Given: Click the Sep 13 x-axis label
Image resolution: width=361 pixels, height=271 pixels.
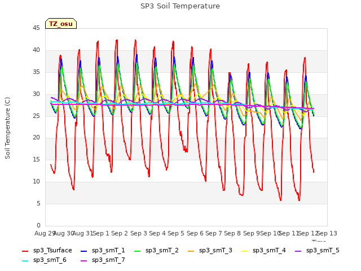Looking at the screenshot, I should coord(327,233).
